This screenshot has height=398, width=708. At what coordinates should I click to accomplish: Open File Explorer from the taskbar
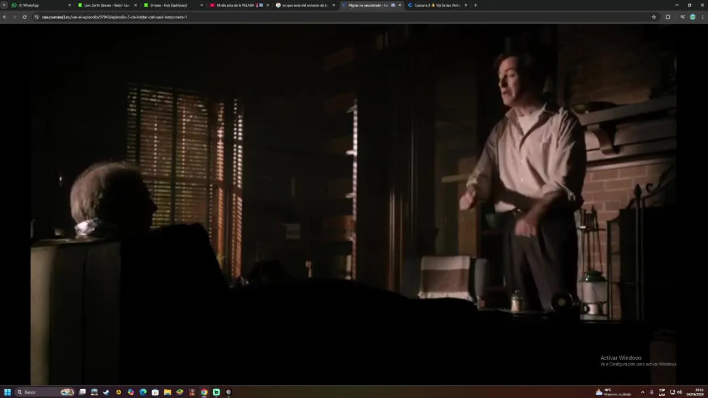pos(167,392)
